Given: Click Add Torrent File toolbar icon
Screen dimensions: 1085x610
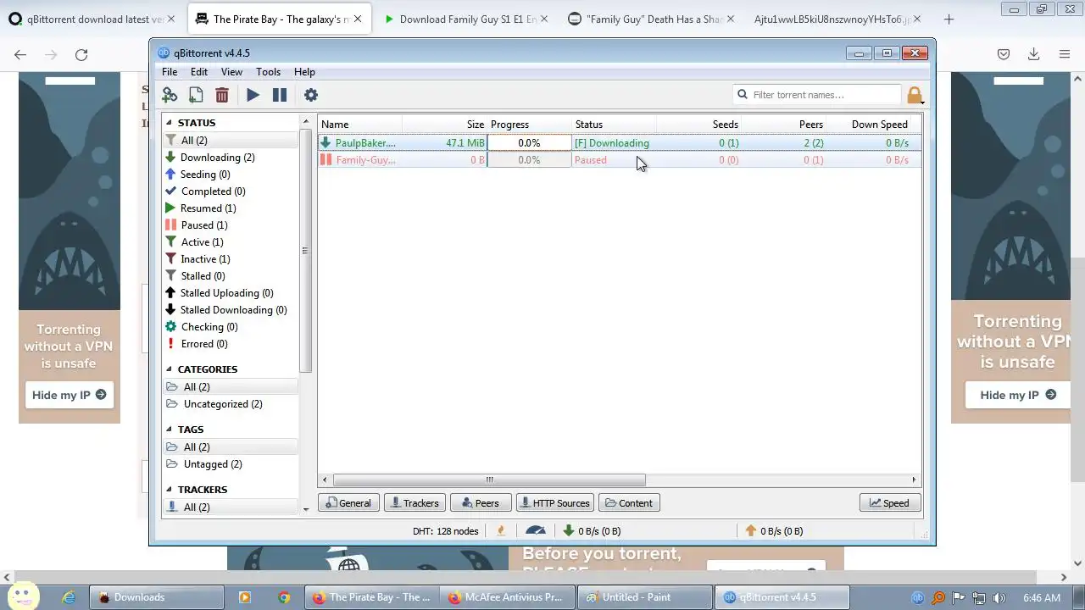Looking at the screenshot, I should (x=196, y=95).
